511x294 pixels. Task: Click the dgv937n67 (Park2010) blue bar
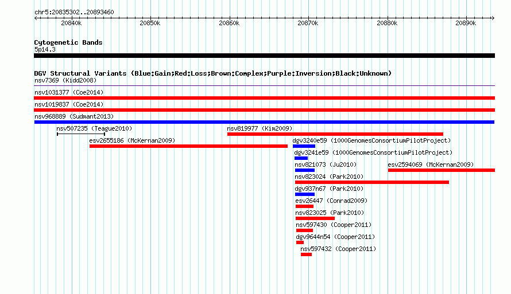[x=305, y=194]
